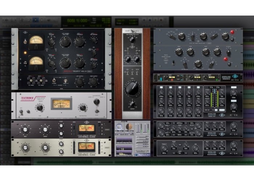Click the 610 preamp gain knob

click(132, 39)
